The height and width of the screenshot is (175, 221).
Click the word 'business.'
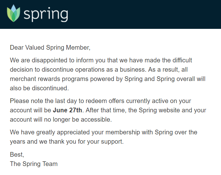click(133, 70)
